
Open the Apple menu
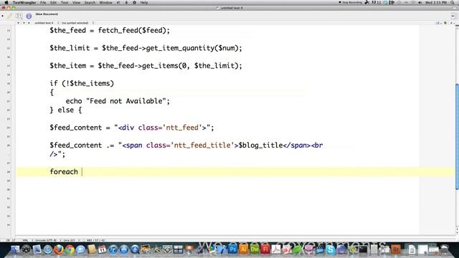click(x=6, y=2)
